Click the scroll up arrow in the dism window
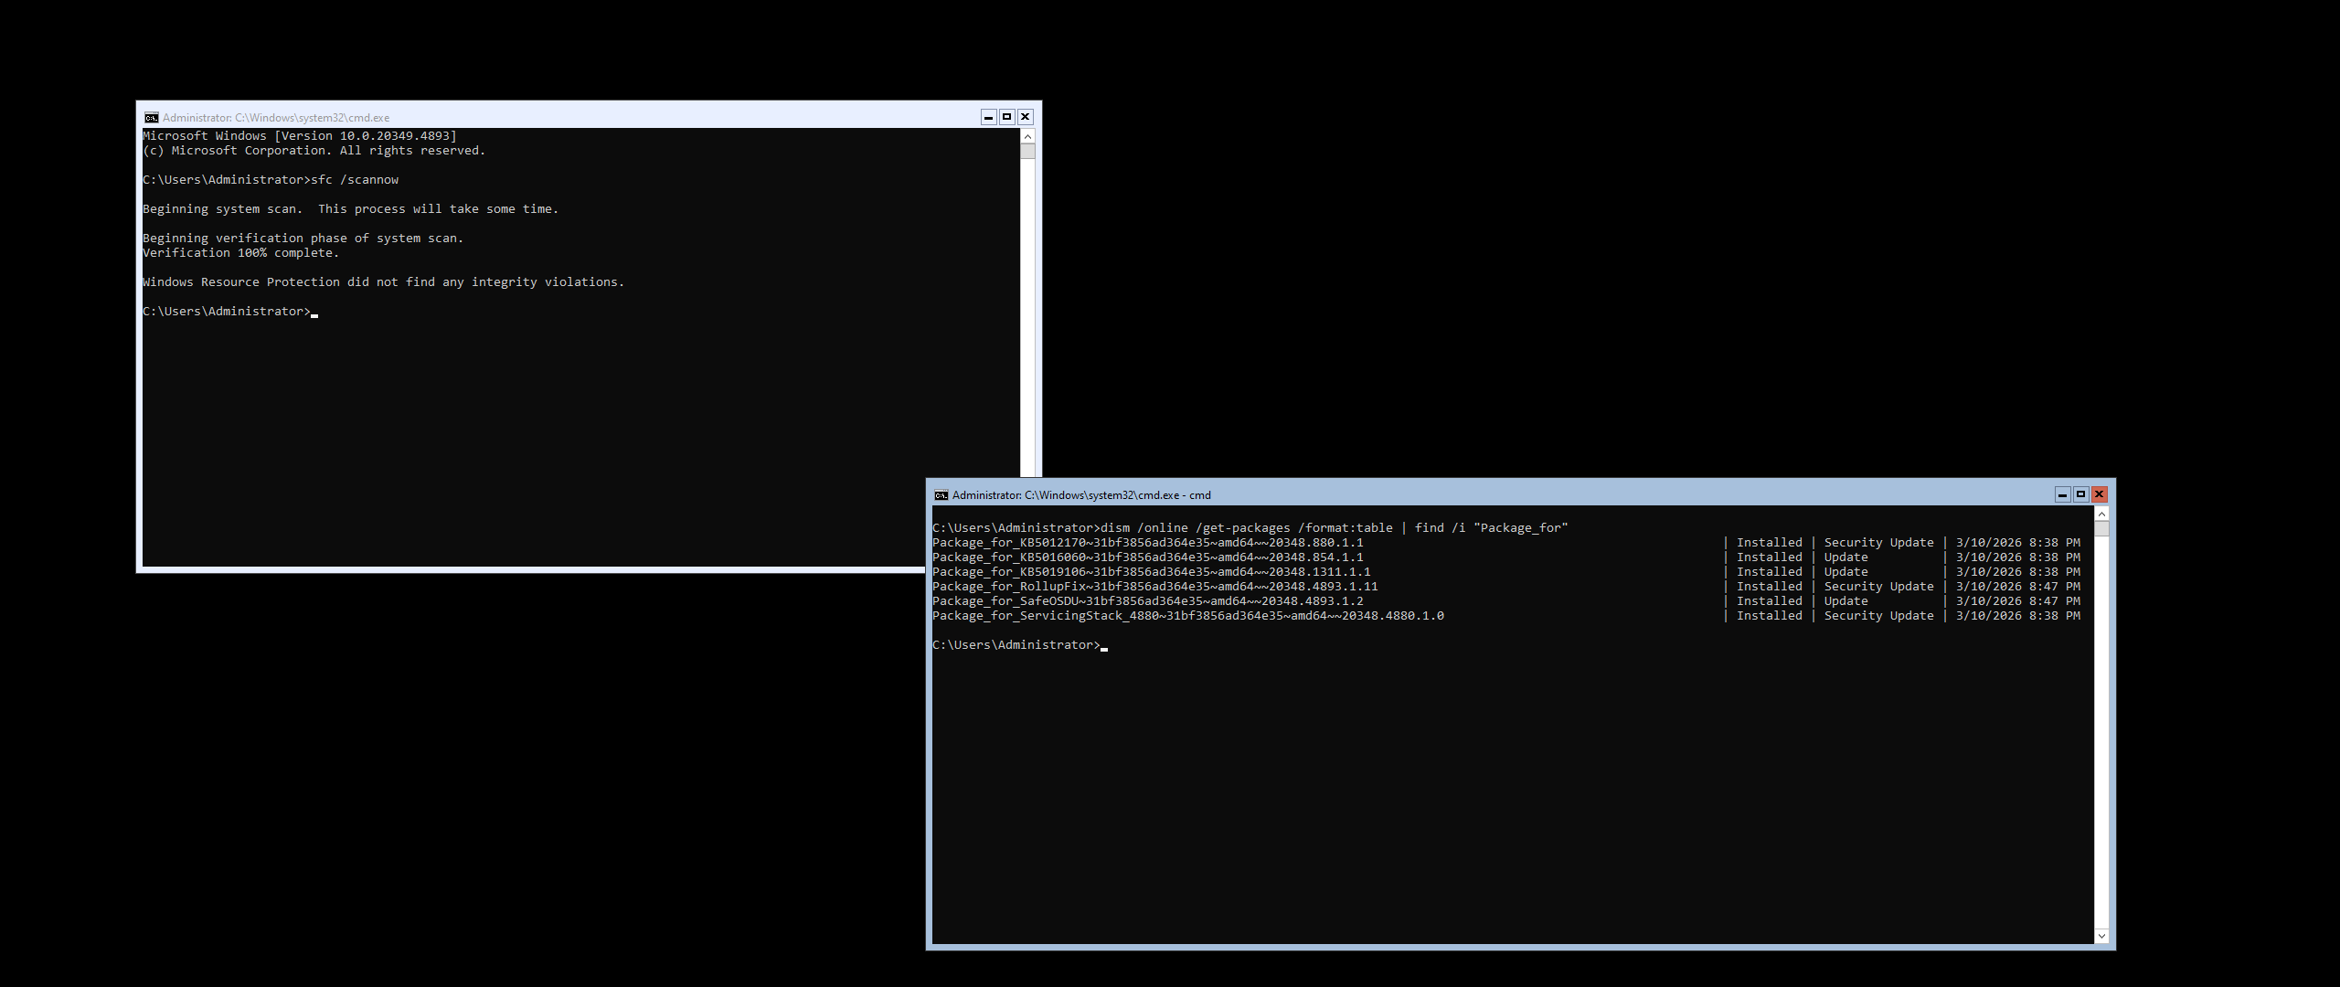The height and width of the screenshot is (987, 2340). tap(2101, 515)
